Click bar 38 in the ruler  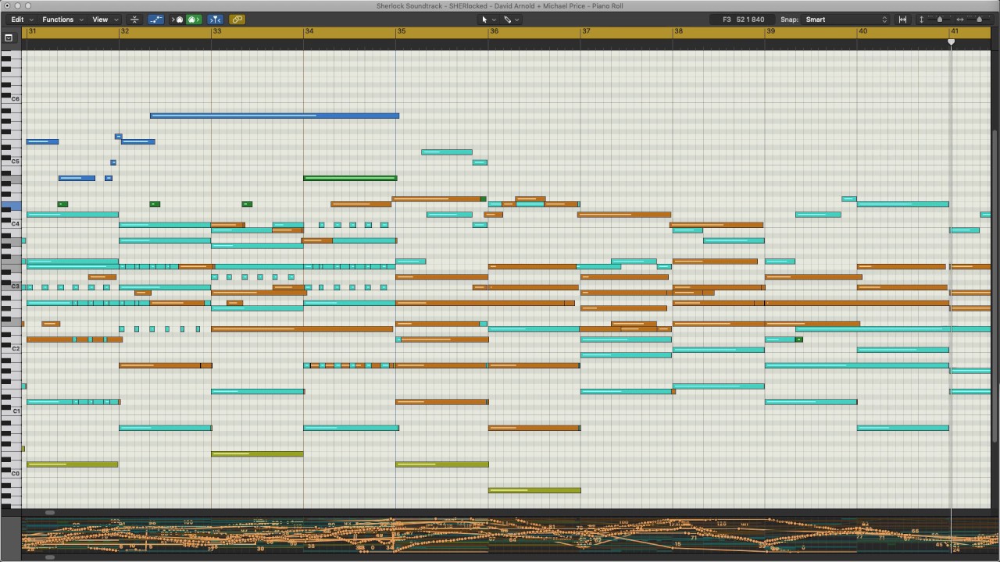click(678, 31)
